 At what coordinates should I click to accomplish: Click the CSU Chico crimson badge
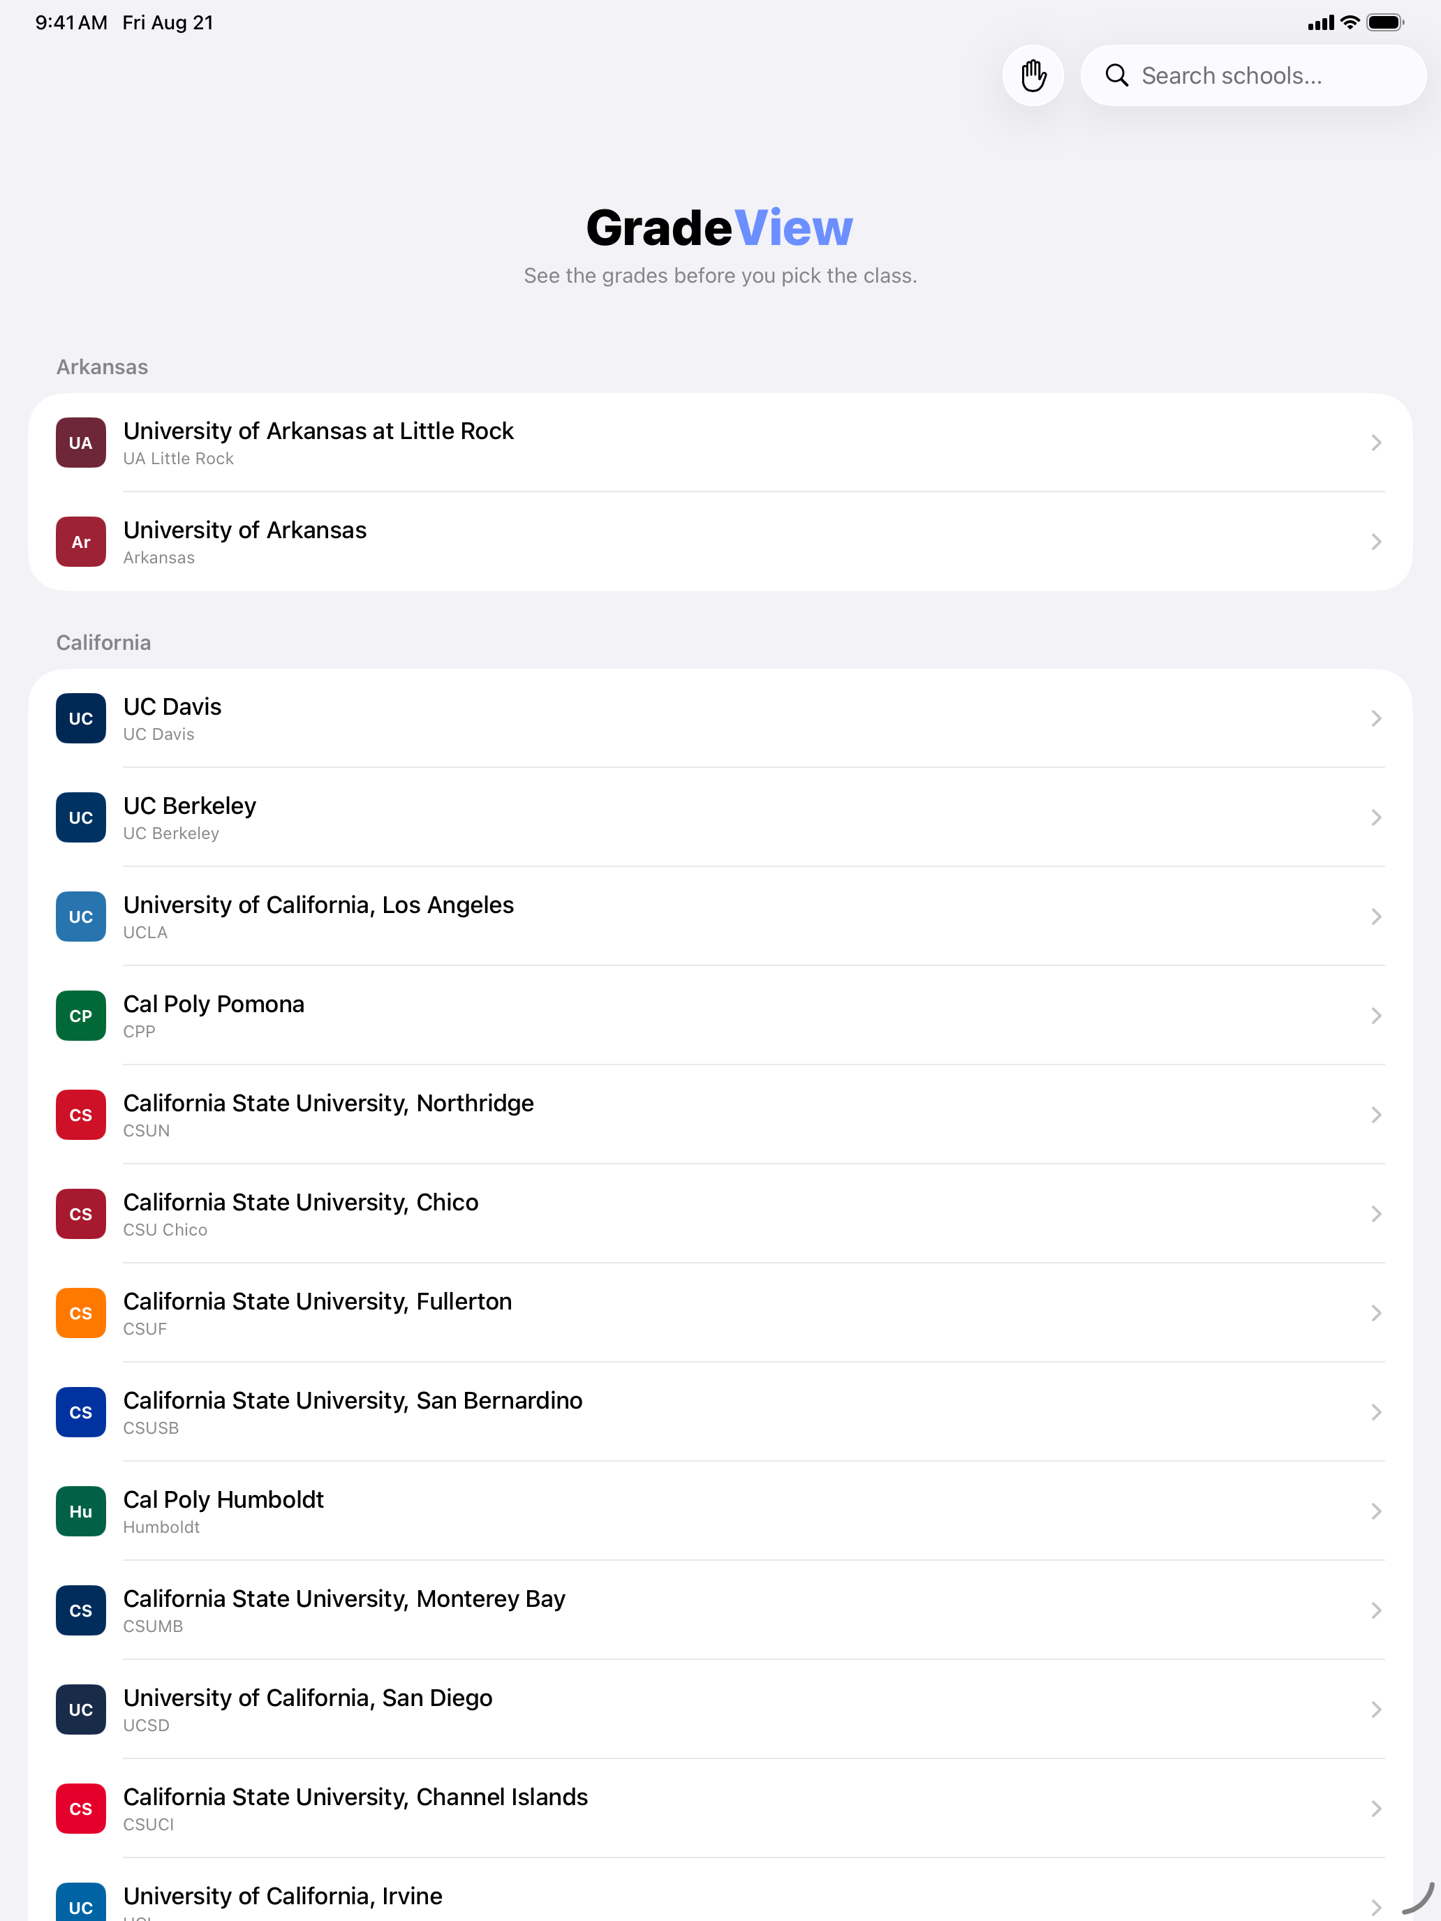pos(81,1213)
